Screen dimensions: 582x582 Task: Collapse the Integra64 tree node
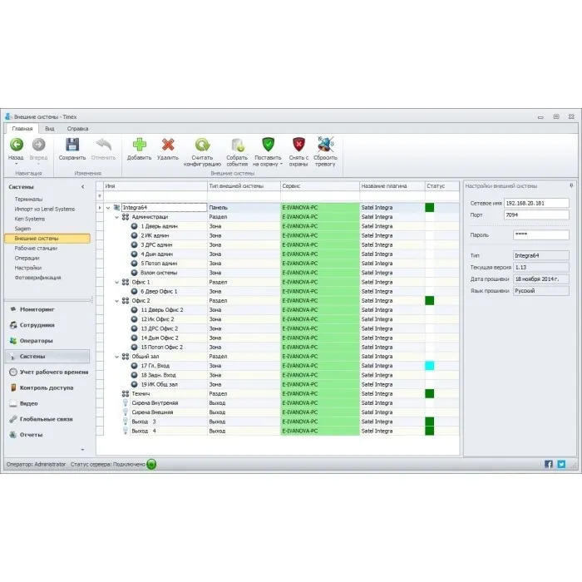click(x=108, y=208)
